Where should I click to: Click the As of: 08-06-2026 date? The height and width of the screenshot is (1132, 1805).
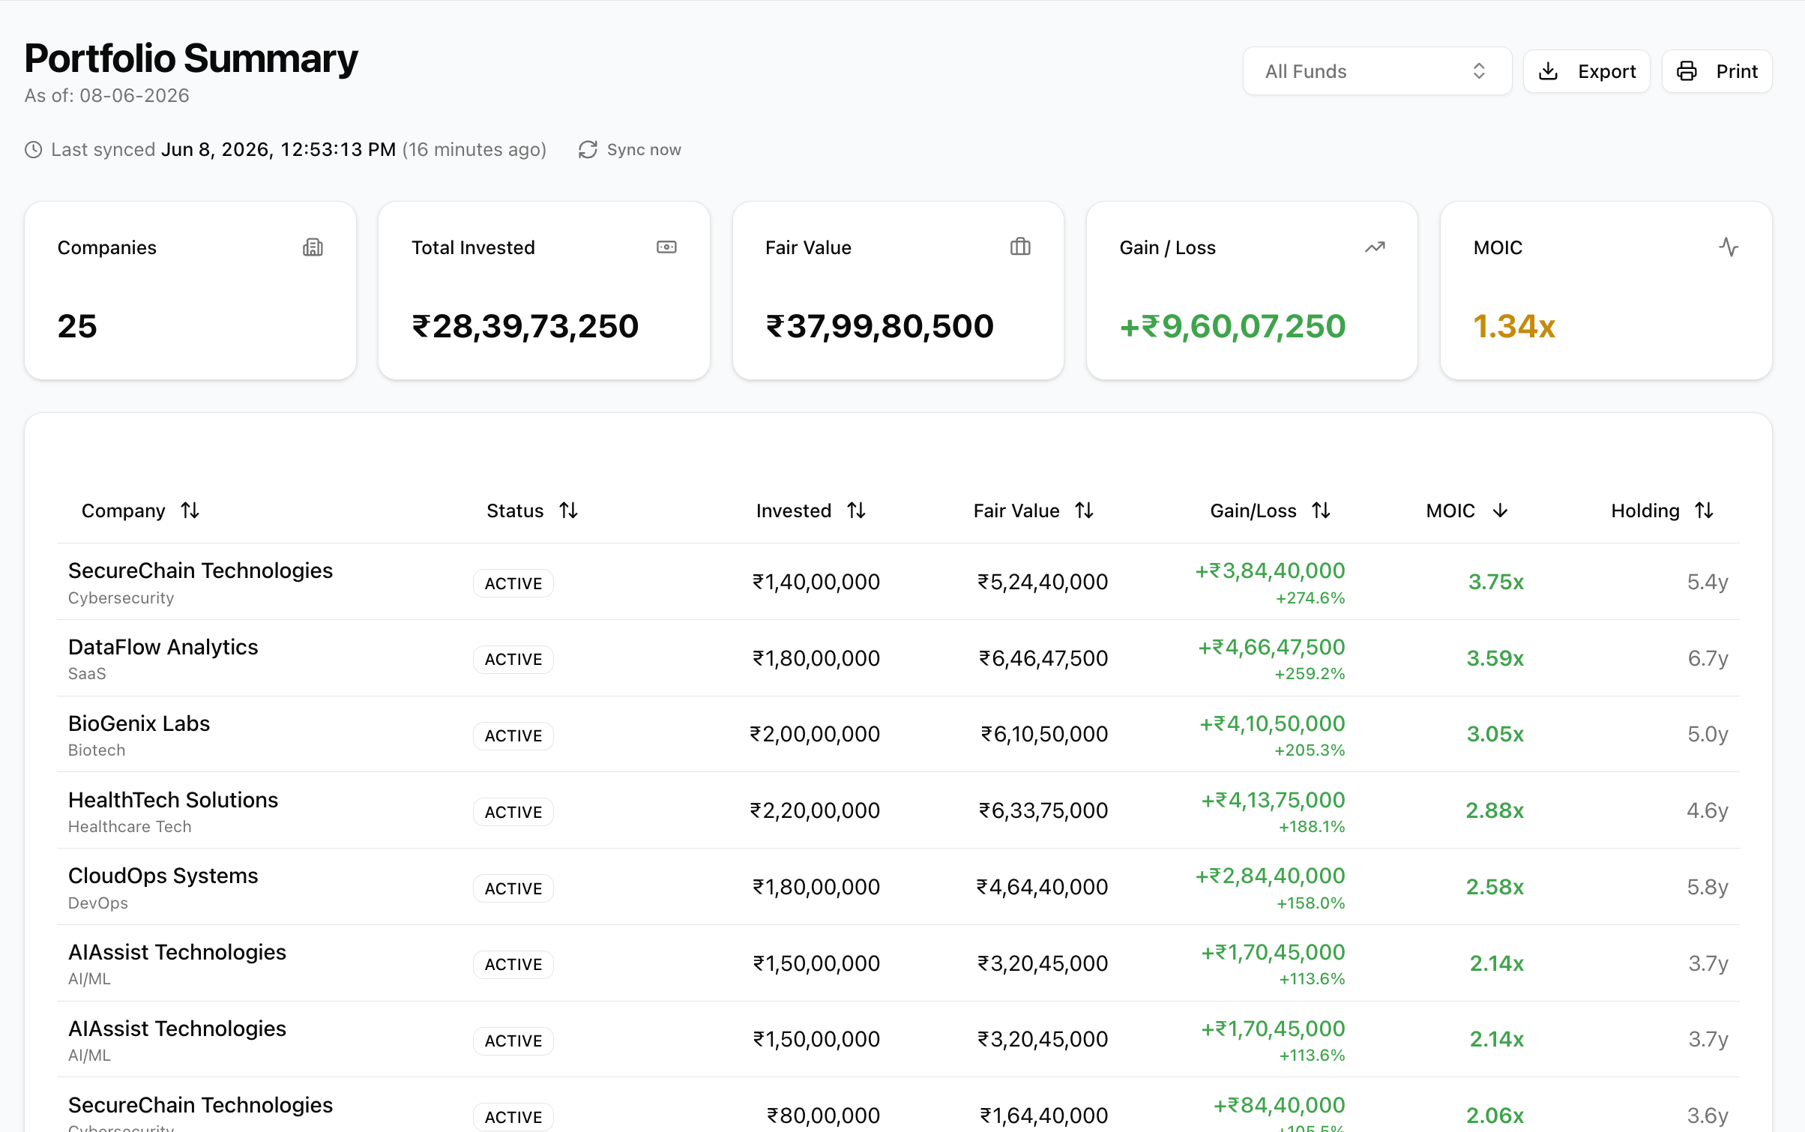(107, 96)
